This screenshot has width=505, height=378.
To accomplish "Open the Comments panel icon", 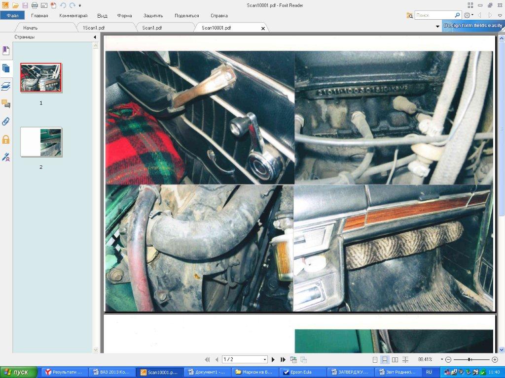I will point(6,104).
